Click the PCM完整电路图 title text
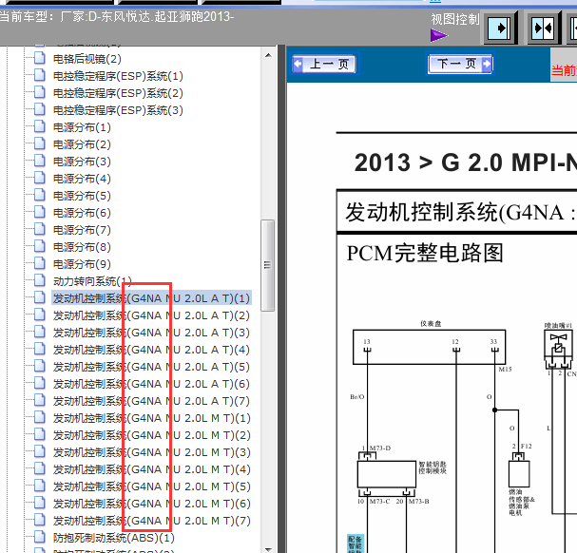 click(x=425, y=253)
